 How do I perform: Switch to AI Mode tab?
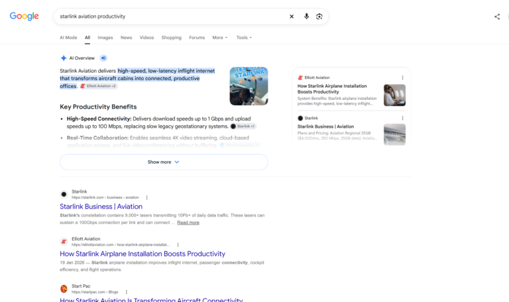coord(68,38)
